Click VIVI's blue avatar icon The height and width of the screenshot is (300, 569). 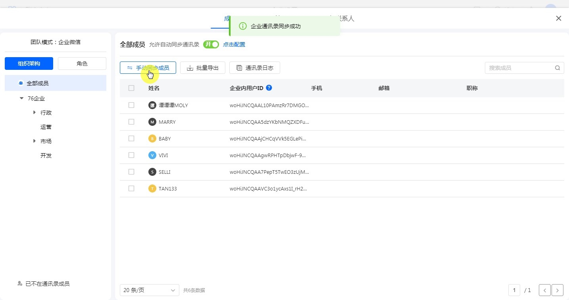tap(152, 155)
